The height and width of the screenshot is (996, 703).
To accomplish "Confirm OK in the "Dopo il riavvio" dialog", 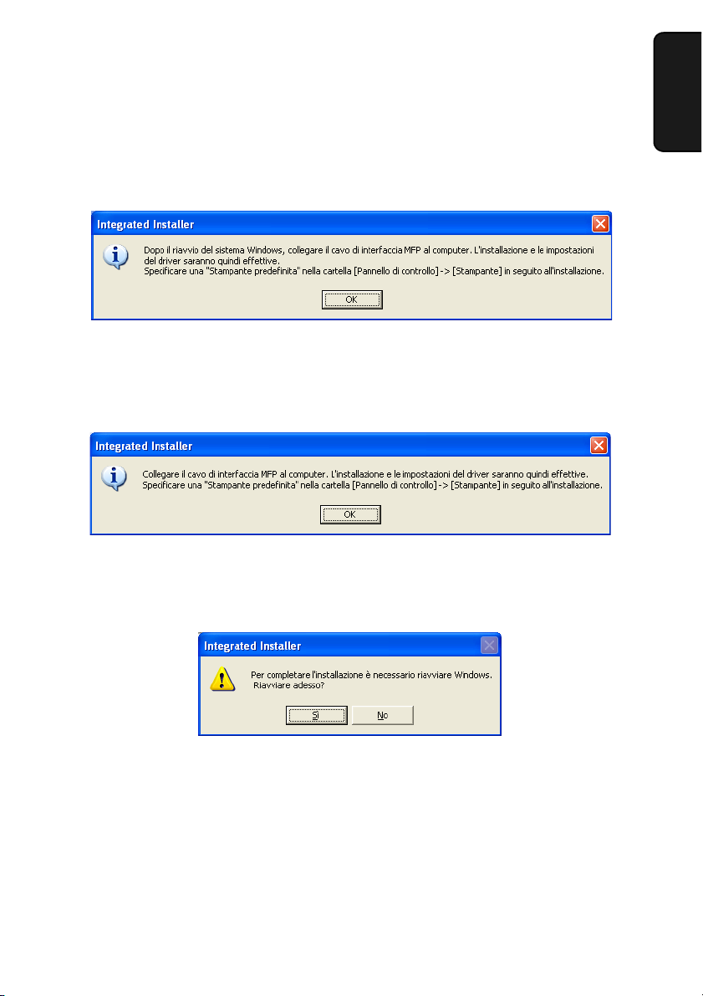I will [352, 300].
